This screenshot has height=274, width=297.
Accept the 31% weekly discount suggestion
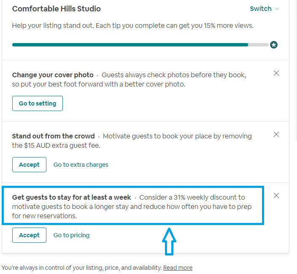coord(29,235)
